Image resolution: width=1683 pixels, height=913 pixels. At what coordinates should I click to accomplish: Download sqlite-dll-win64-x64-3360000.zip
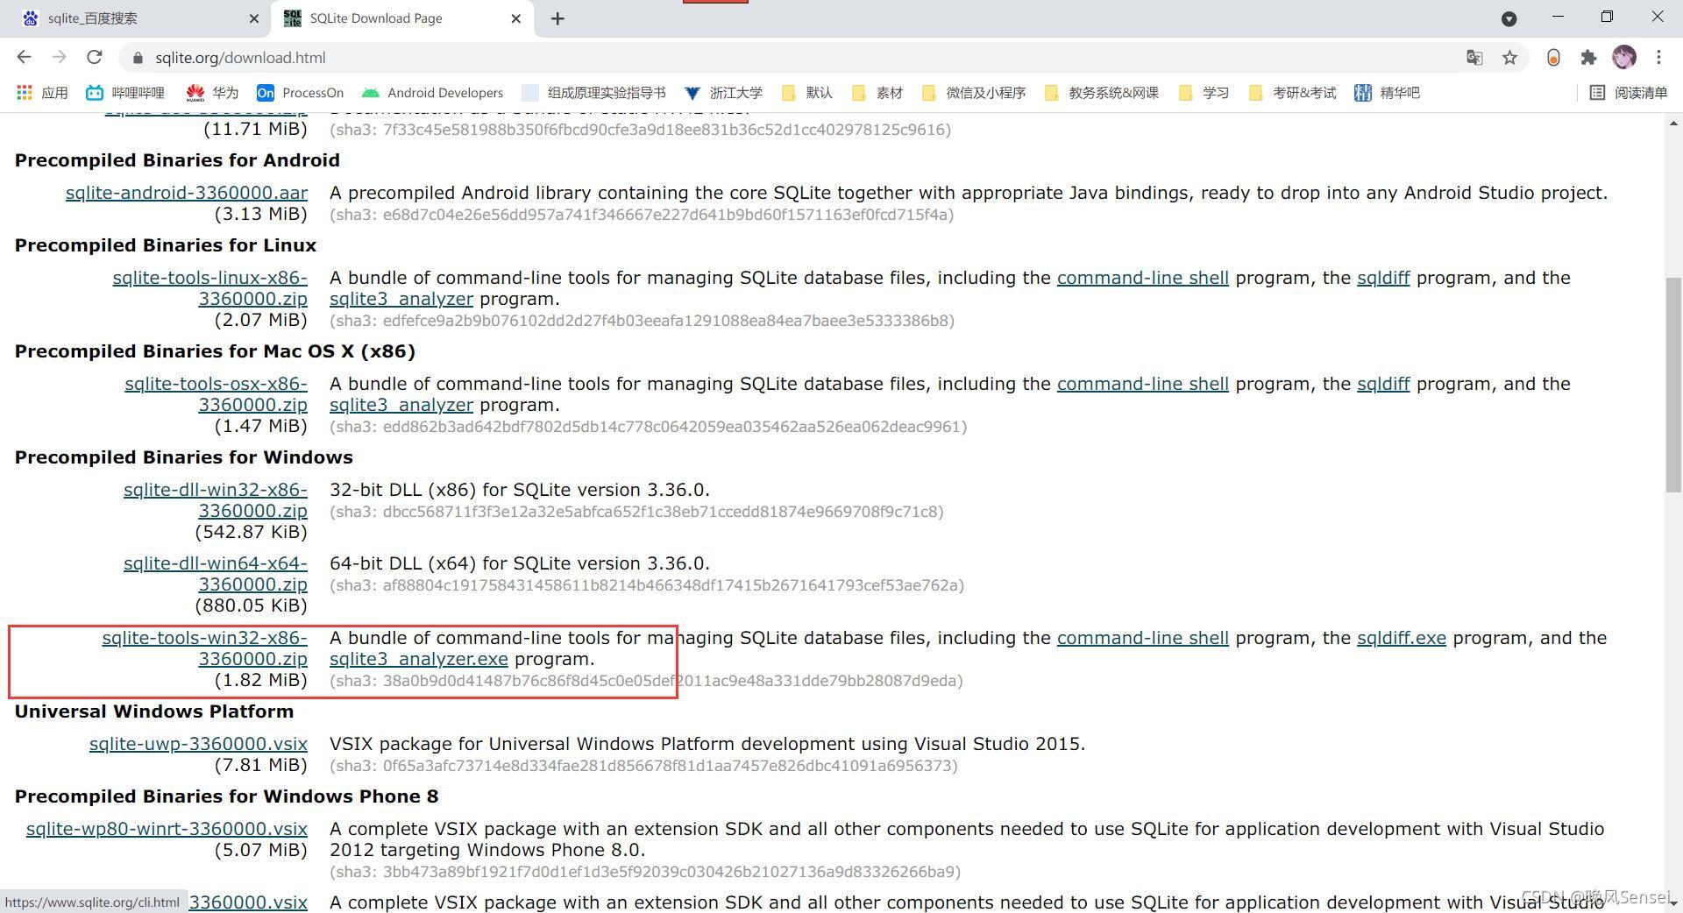point(216,574)
